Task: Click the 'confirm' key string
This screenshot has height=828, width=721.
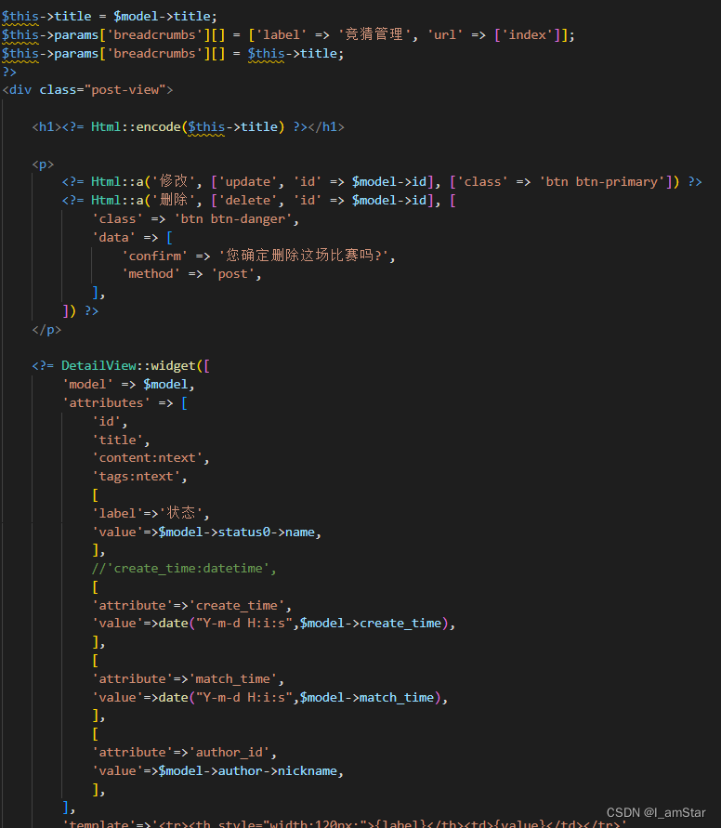Action: point(154,256)
